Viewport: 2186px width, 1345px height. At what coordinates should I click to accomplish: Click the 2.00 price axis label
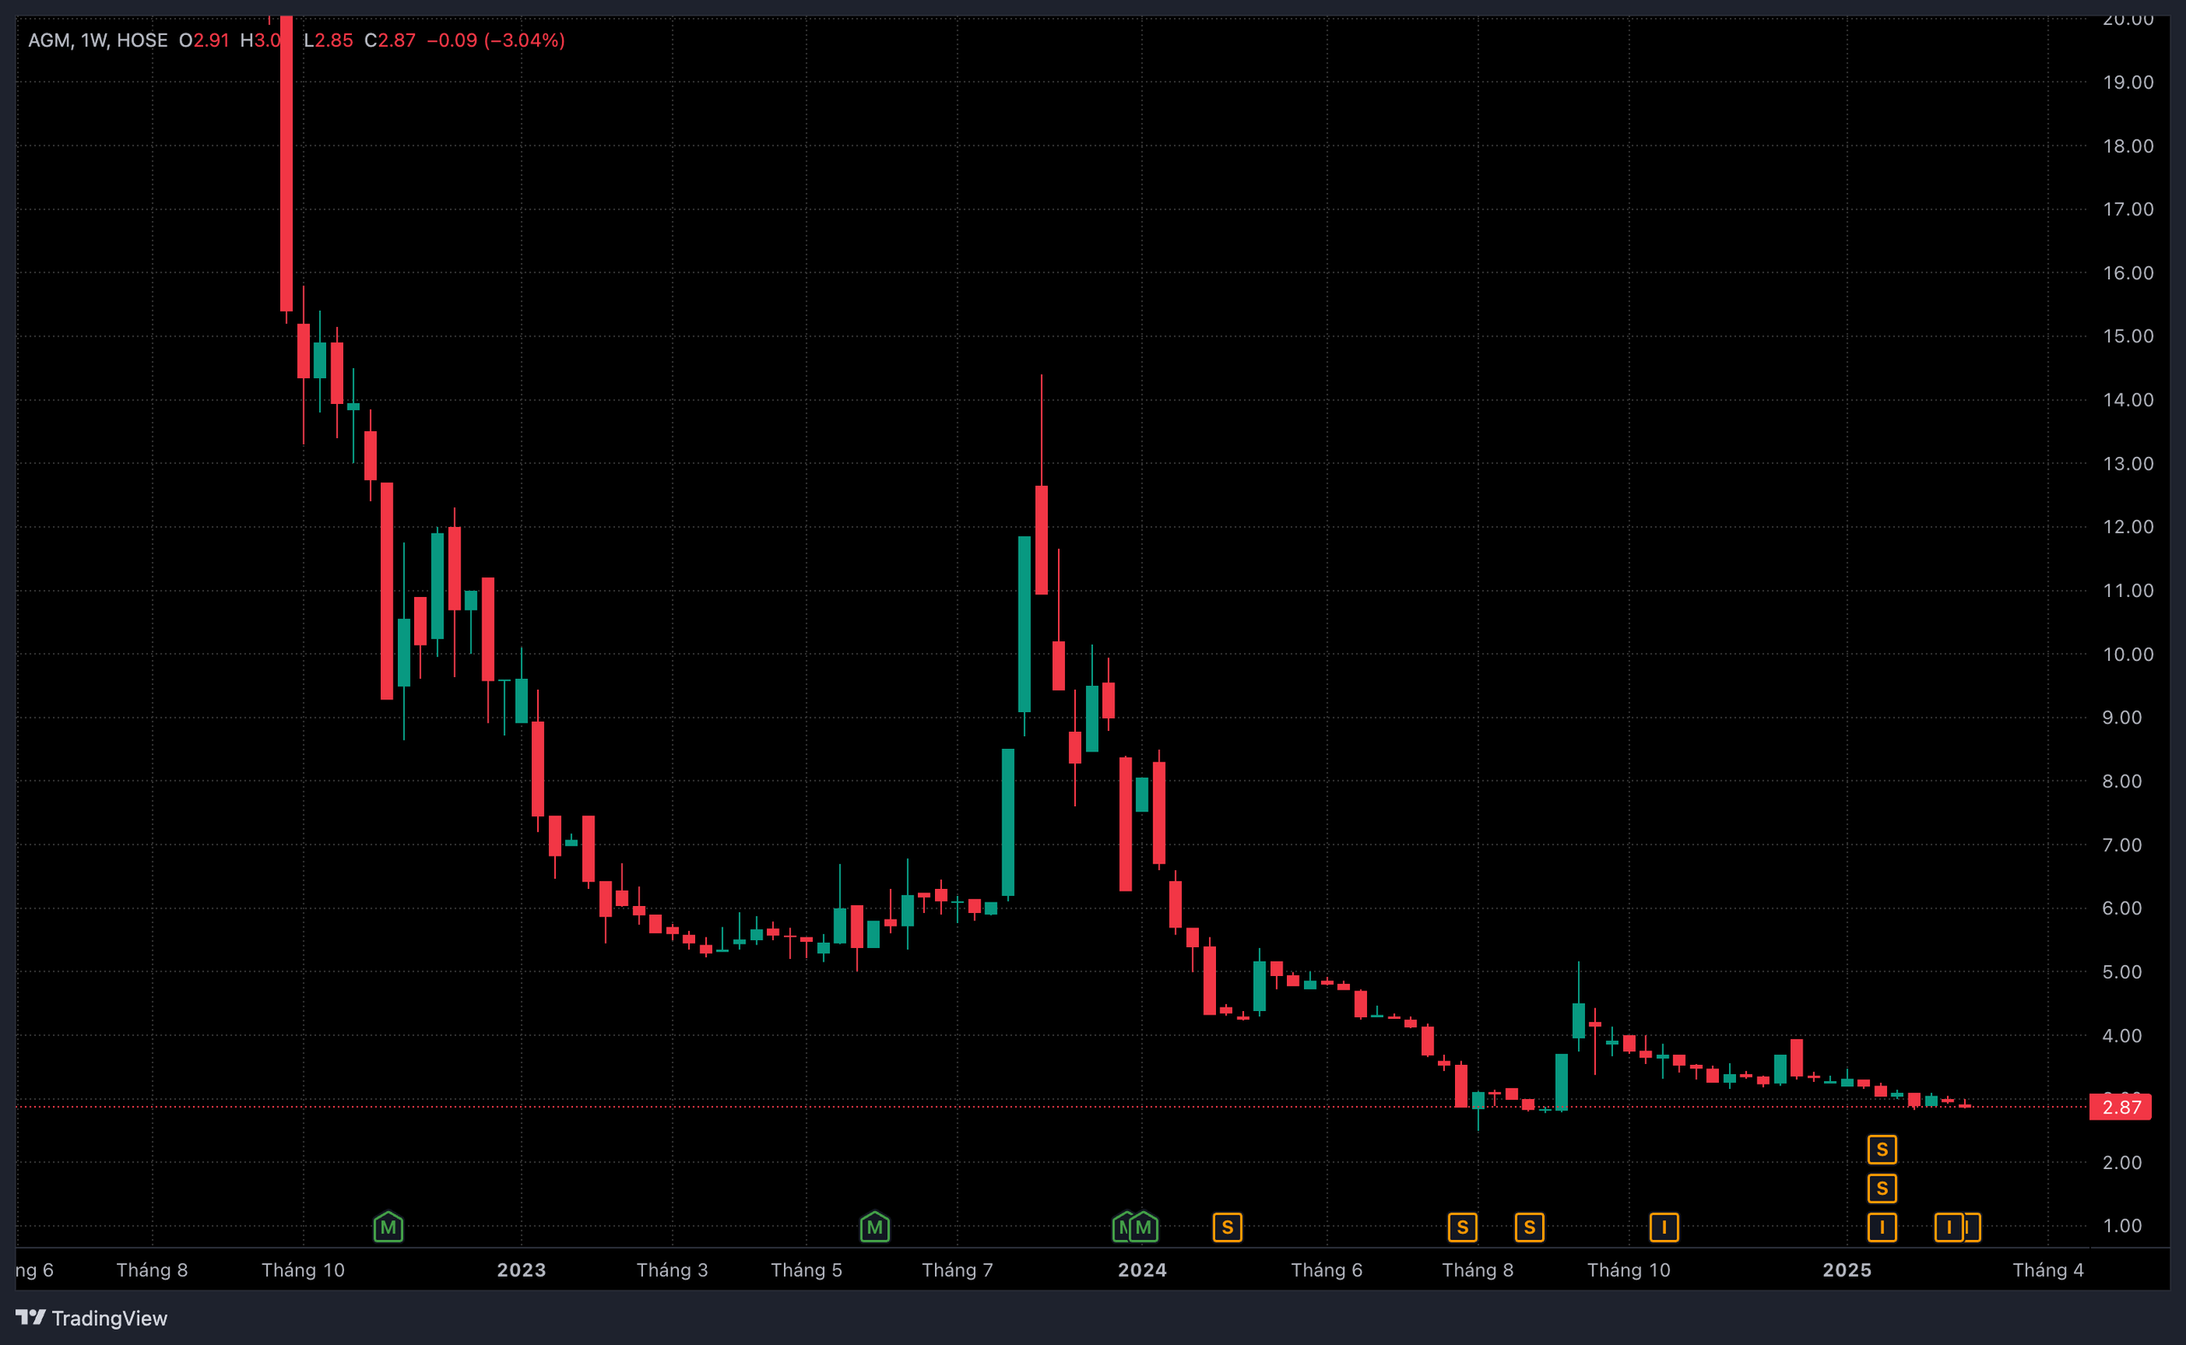2122,1161
